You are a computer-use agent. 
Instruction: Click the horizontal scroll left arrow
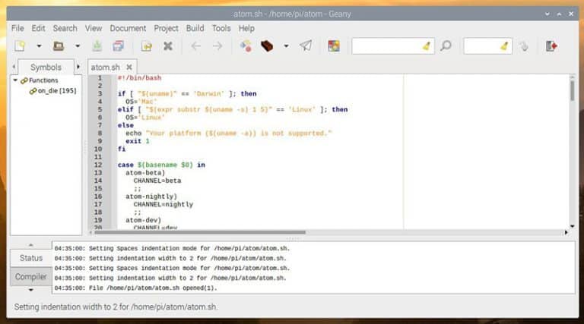point(90,232)
